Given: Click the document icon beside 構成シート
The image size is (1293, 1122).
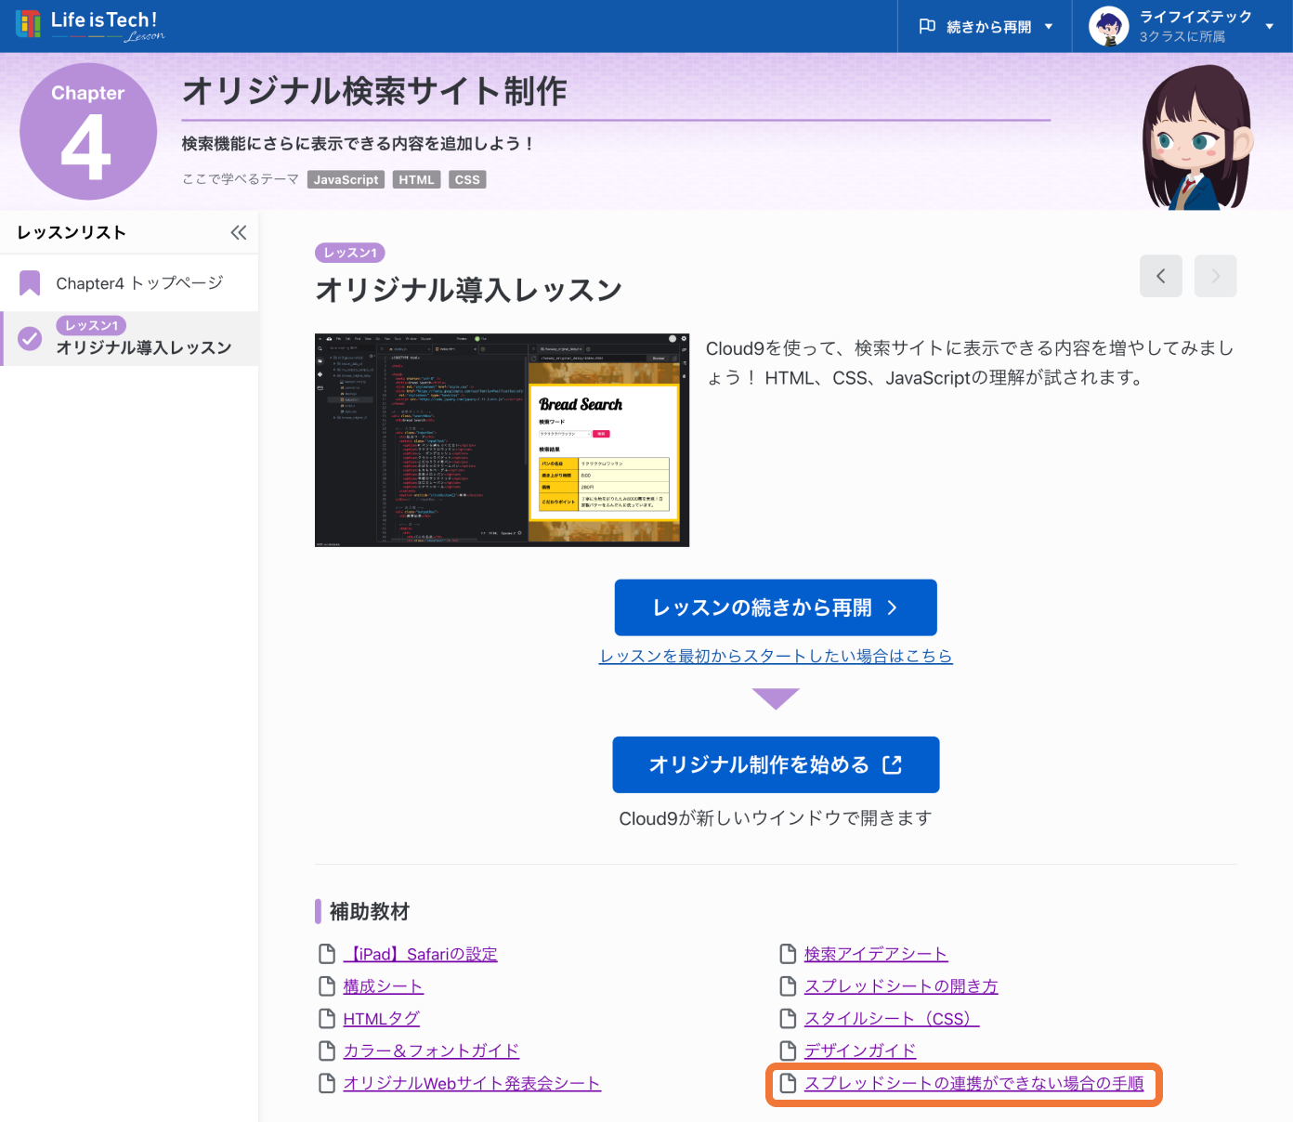Looking at the screenshot, I should click(x=327, y=986).
